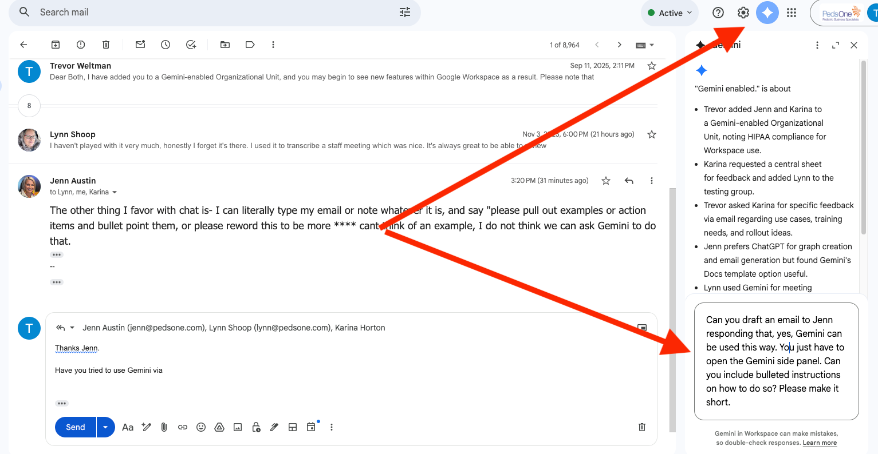Click the search magnifier icon
Image resolution: width=878 pixels, height=454 pixels.
[25, 12]
